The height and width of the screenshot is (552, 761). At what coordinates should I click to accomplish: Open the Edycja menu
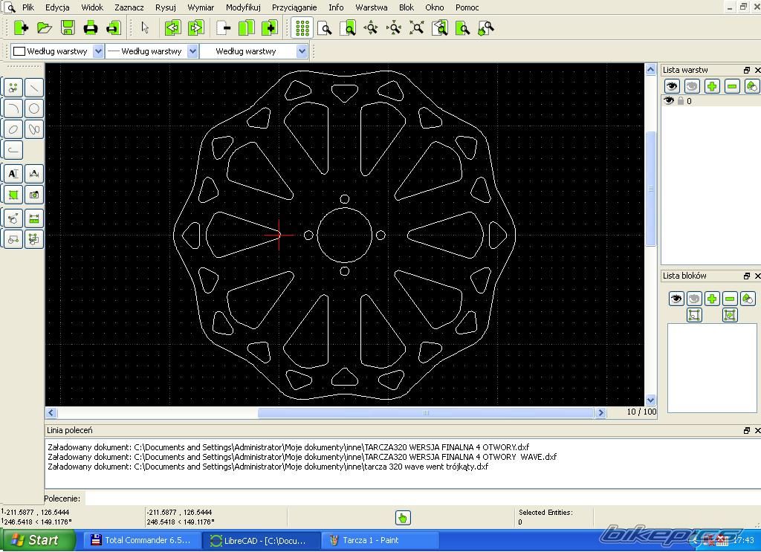[x=57, y=7]
